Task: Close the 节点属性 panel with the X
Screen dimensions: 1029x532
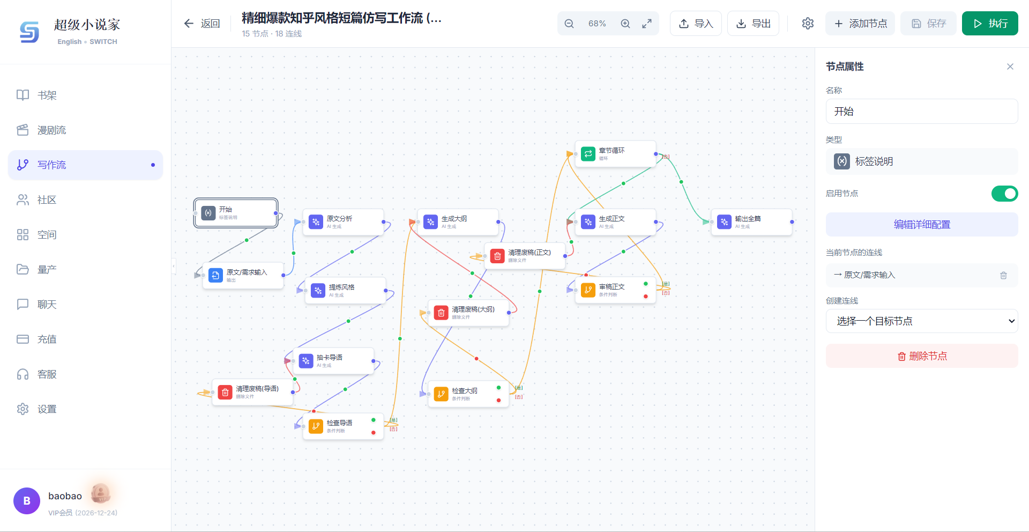Action: [x=1010, y=66]
